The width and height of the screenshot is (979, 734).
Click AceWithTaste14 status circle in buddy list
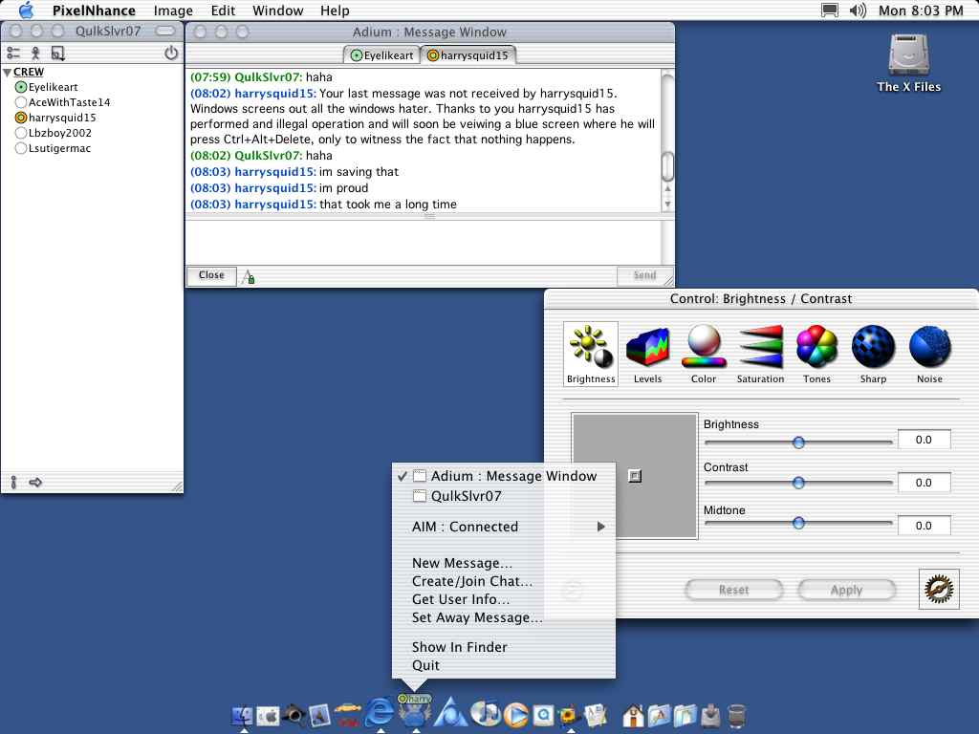pos(21,102)
